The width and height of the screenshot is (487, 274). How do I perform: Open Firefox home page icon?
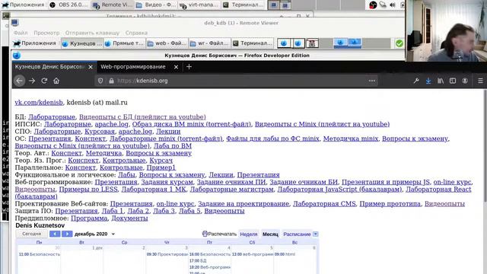56,81
